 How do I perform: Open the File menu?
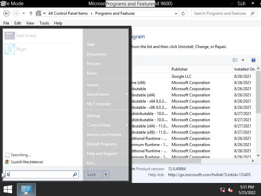click(6, 23)
